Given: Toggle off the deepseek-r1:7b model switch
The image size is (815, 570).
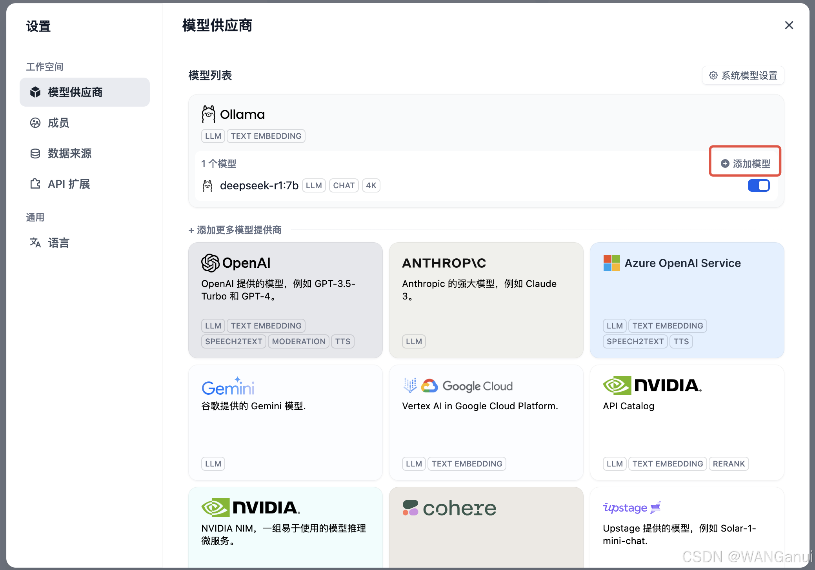Looking at the screenshot, I should (x=758, y=185).
